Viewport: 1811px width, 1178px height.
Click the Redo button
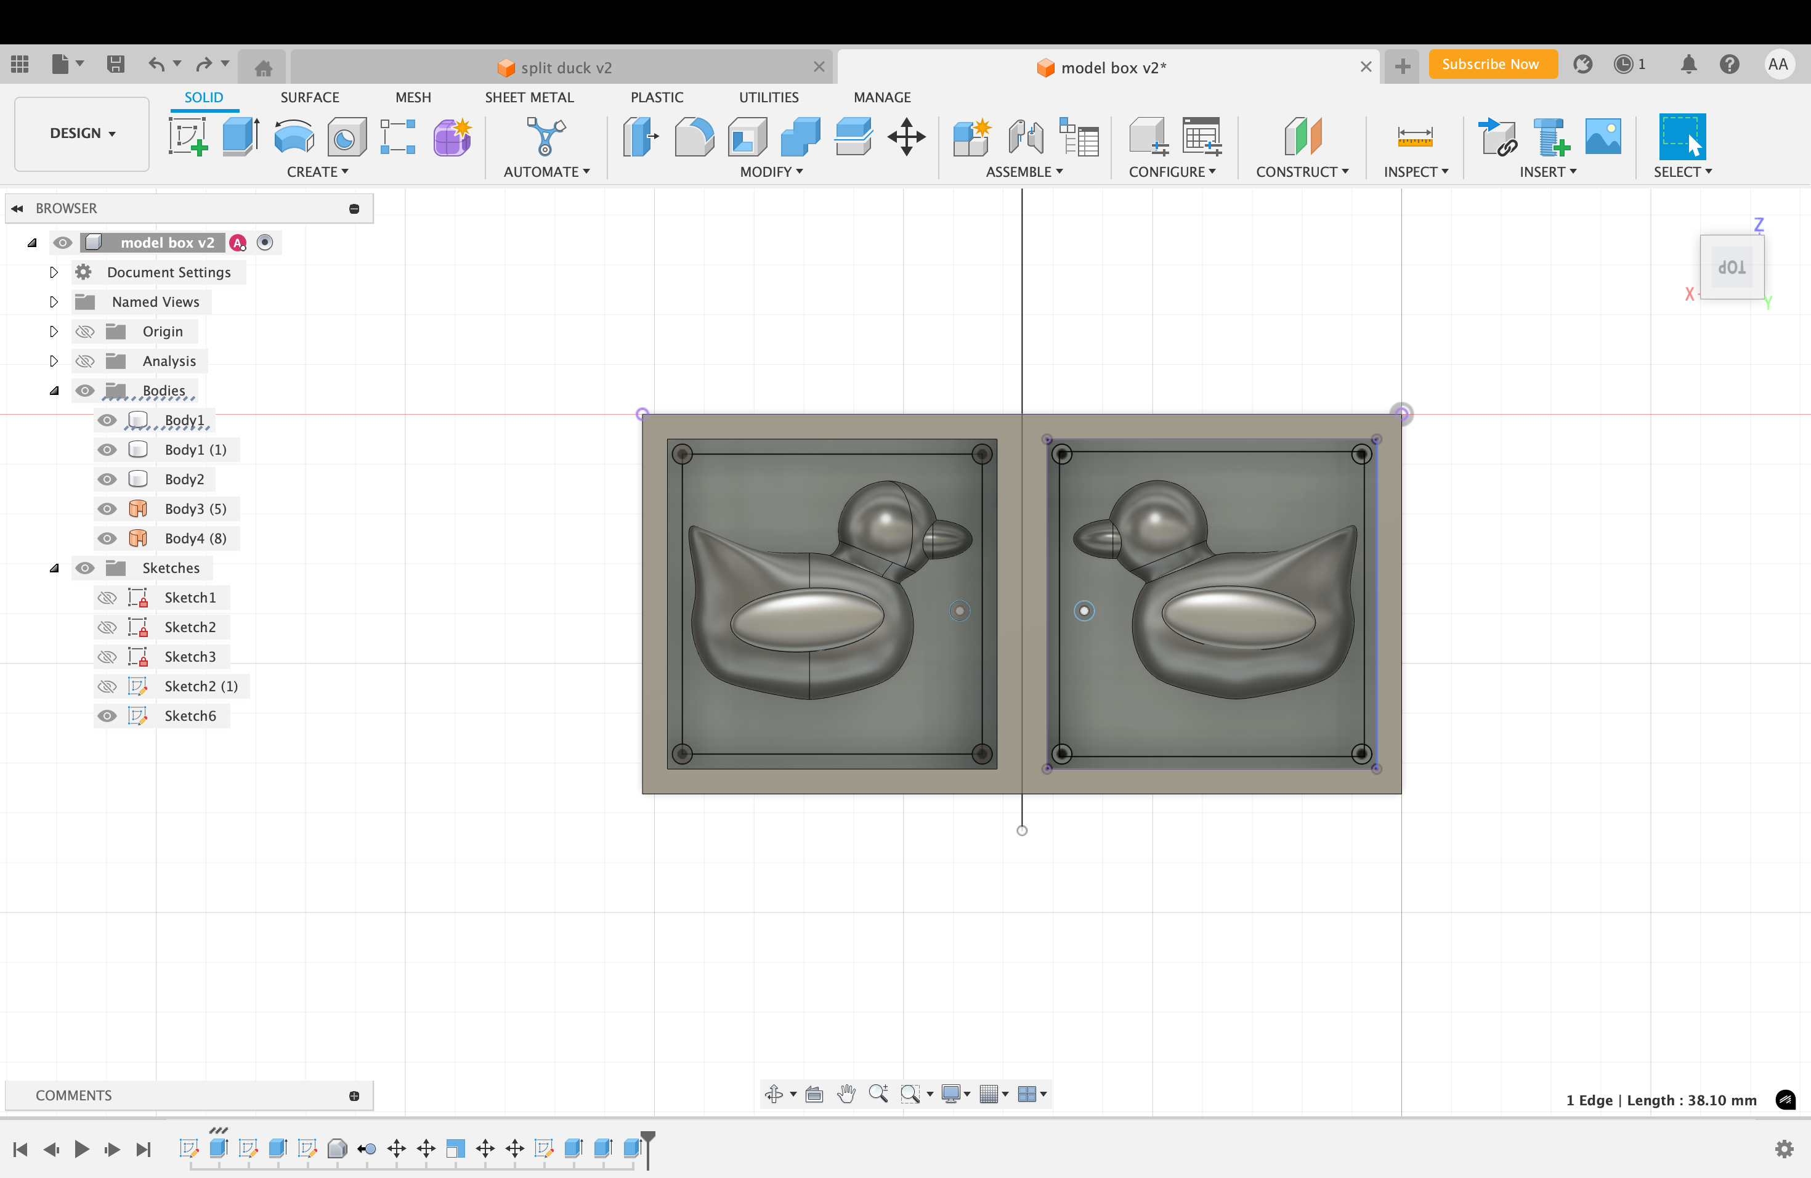[x=203, y=64]
